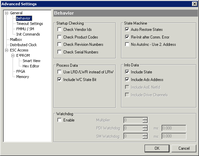Decrease PDI Watchdog with down arrow

click(x=145, y=129)
